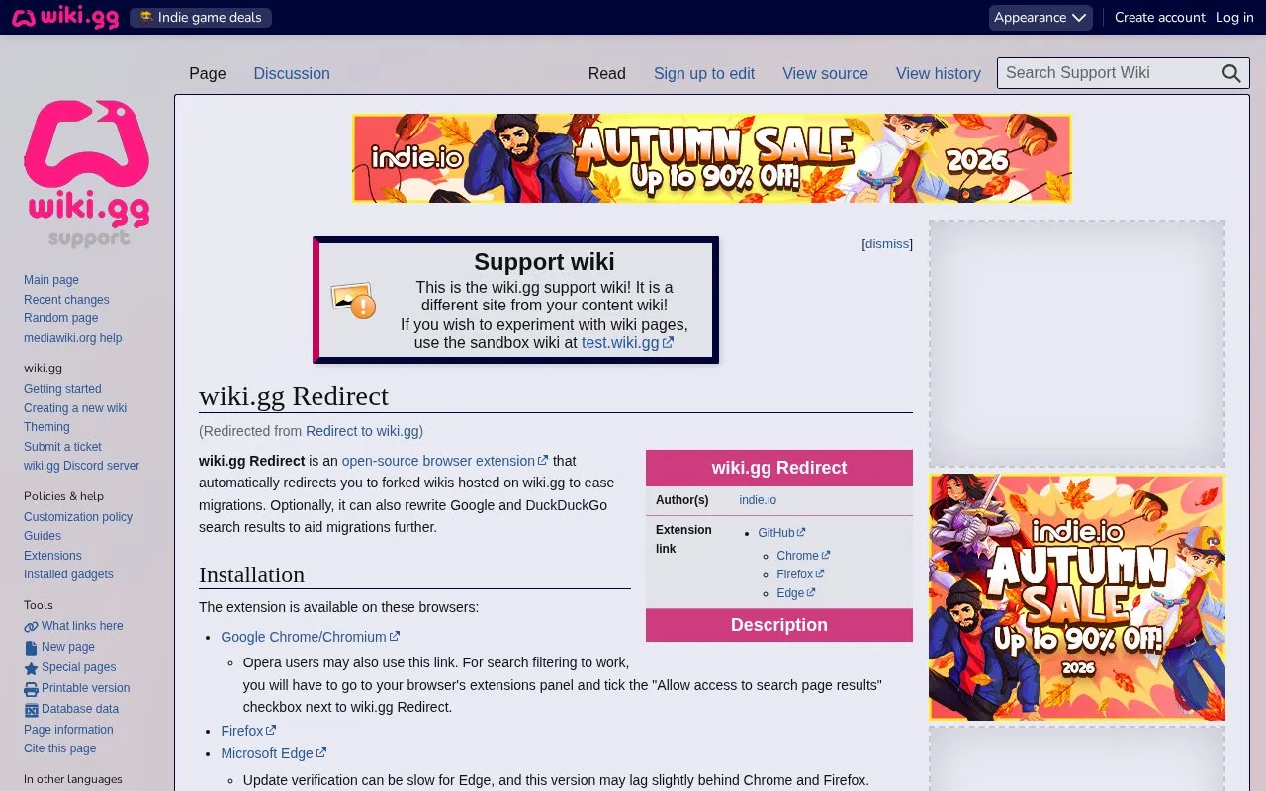1266x791 pixels.
Task: Open the Submit a ticket link
Action: tap(62, 447)
